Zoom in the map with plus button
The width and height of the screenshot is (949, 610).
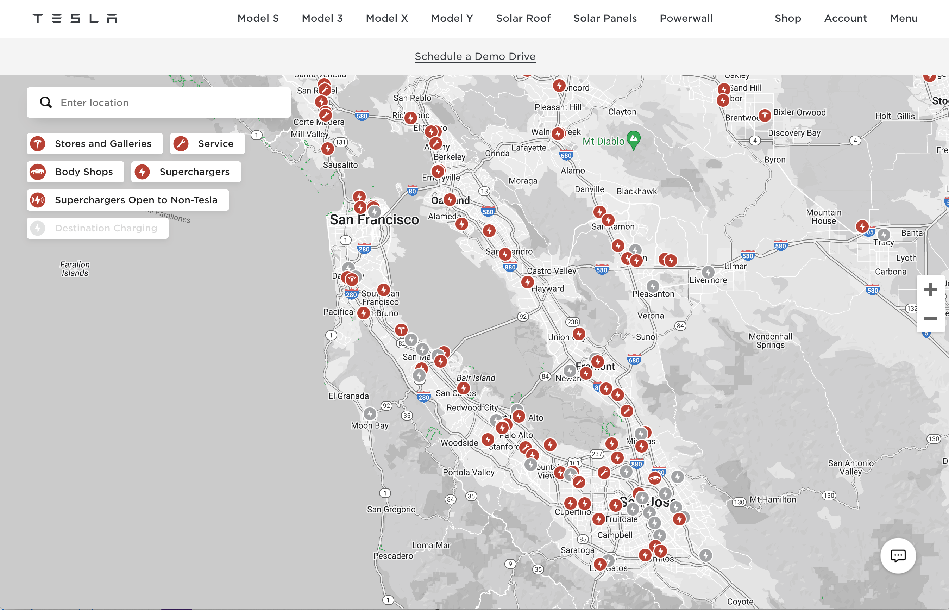point(930,290)
